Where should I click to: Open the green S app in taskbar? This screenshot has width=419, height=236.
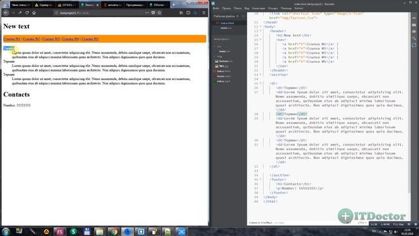tap(73, 231)
